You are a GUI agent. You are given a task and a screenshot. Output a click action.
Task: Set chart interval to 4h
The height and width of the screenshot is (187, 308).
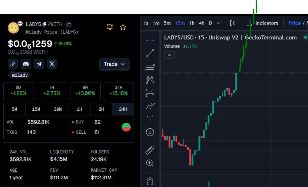(202, 23)
